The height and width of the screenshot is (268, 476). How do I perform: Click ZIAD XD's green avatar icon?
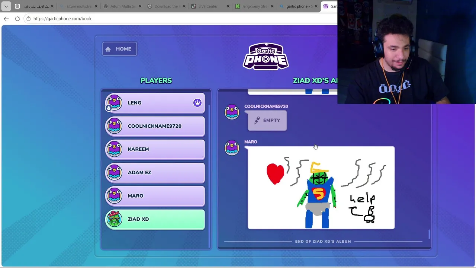tap(114, 219)
